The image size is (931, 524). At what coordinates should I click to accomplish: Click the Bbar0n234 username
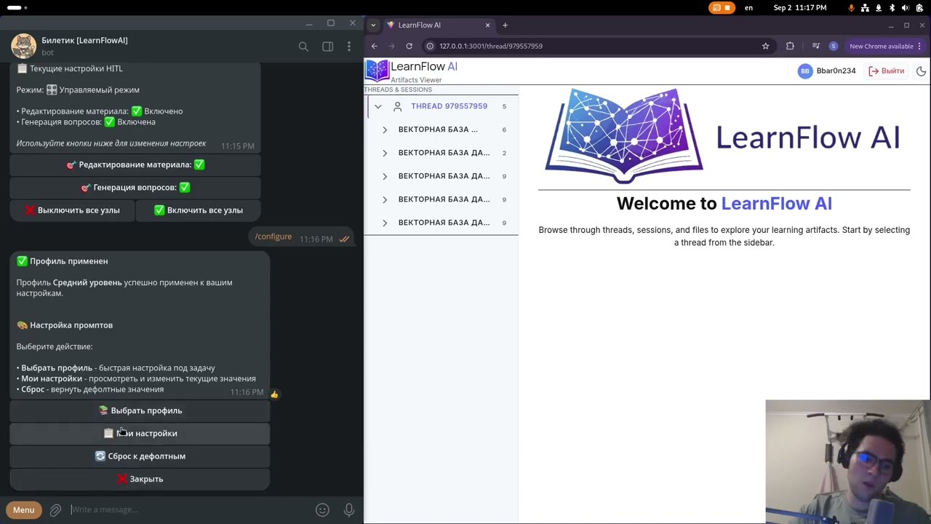836,71
